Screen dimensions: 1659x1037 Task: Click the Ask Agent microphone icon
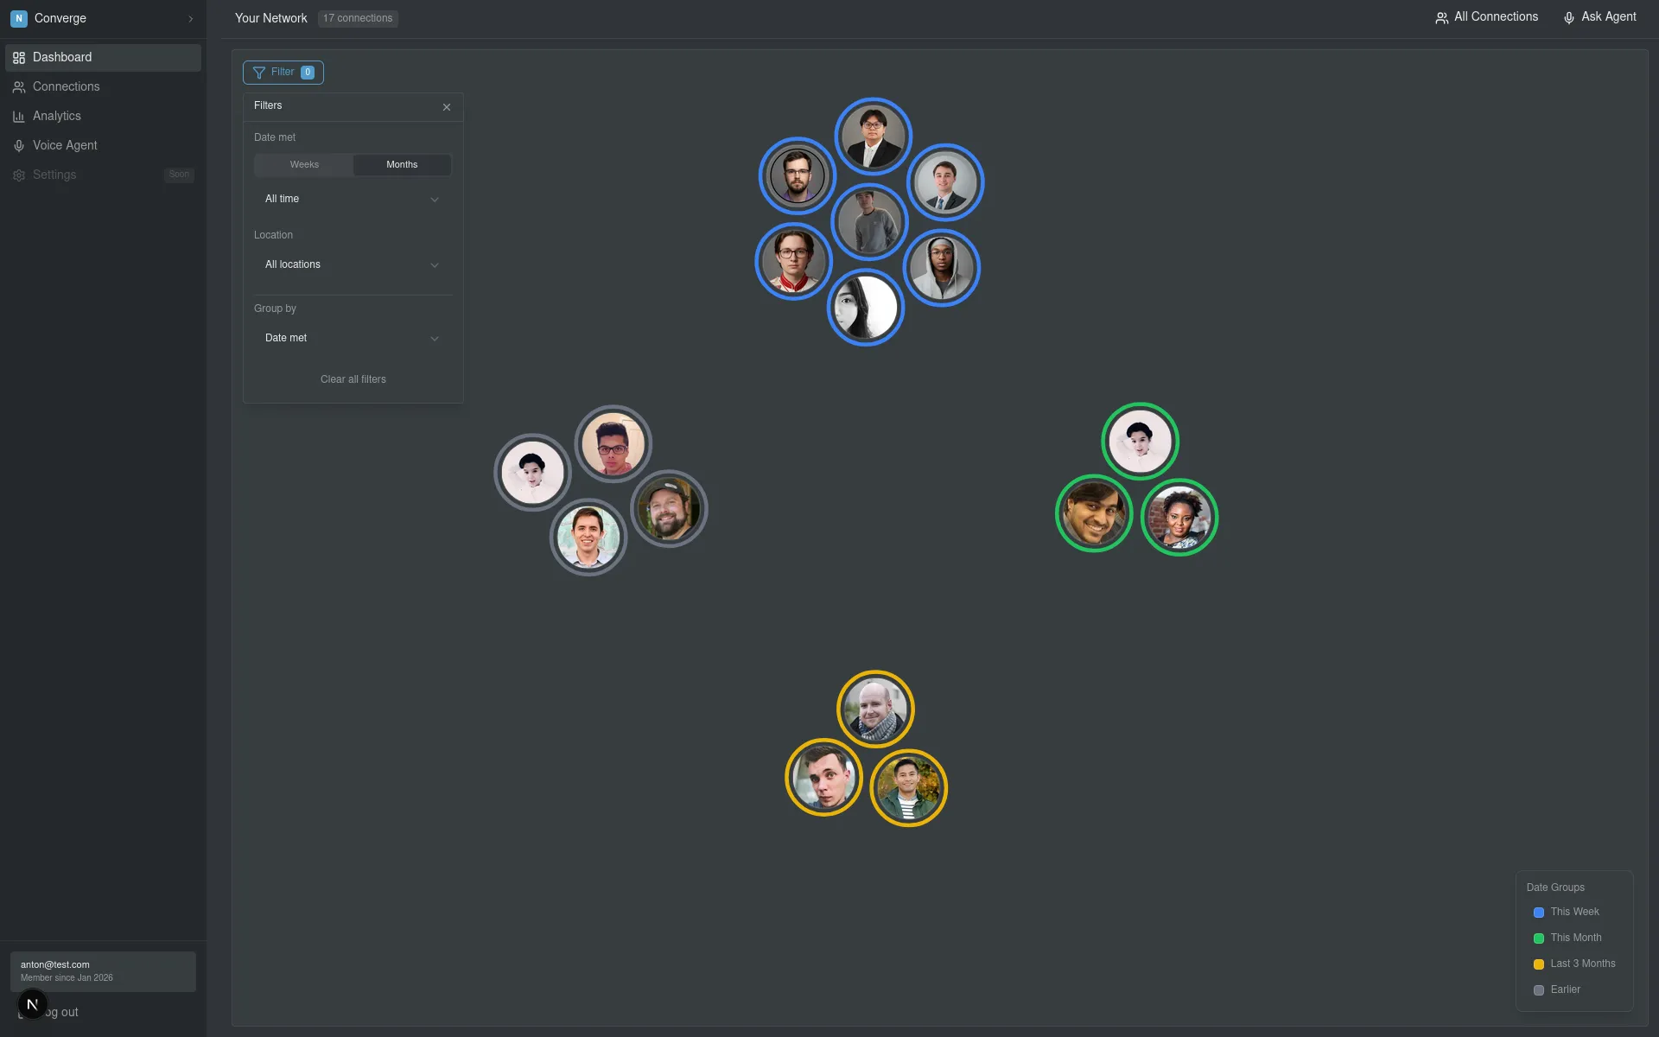1569,17
